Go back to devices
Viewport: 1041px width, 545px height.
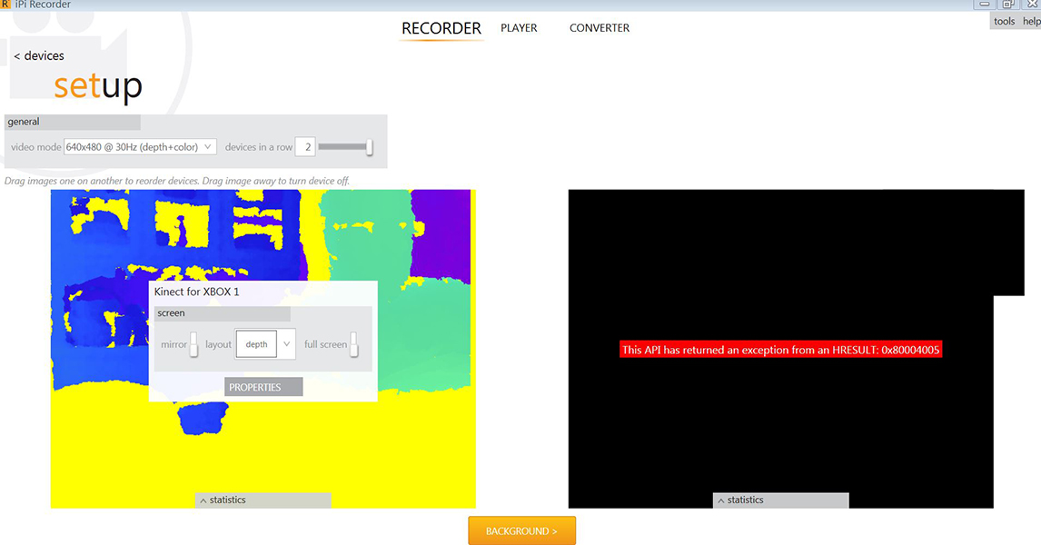click(x=39, y=55)
